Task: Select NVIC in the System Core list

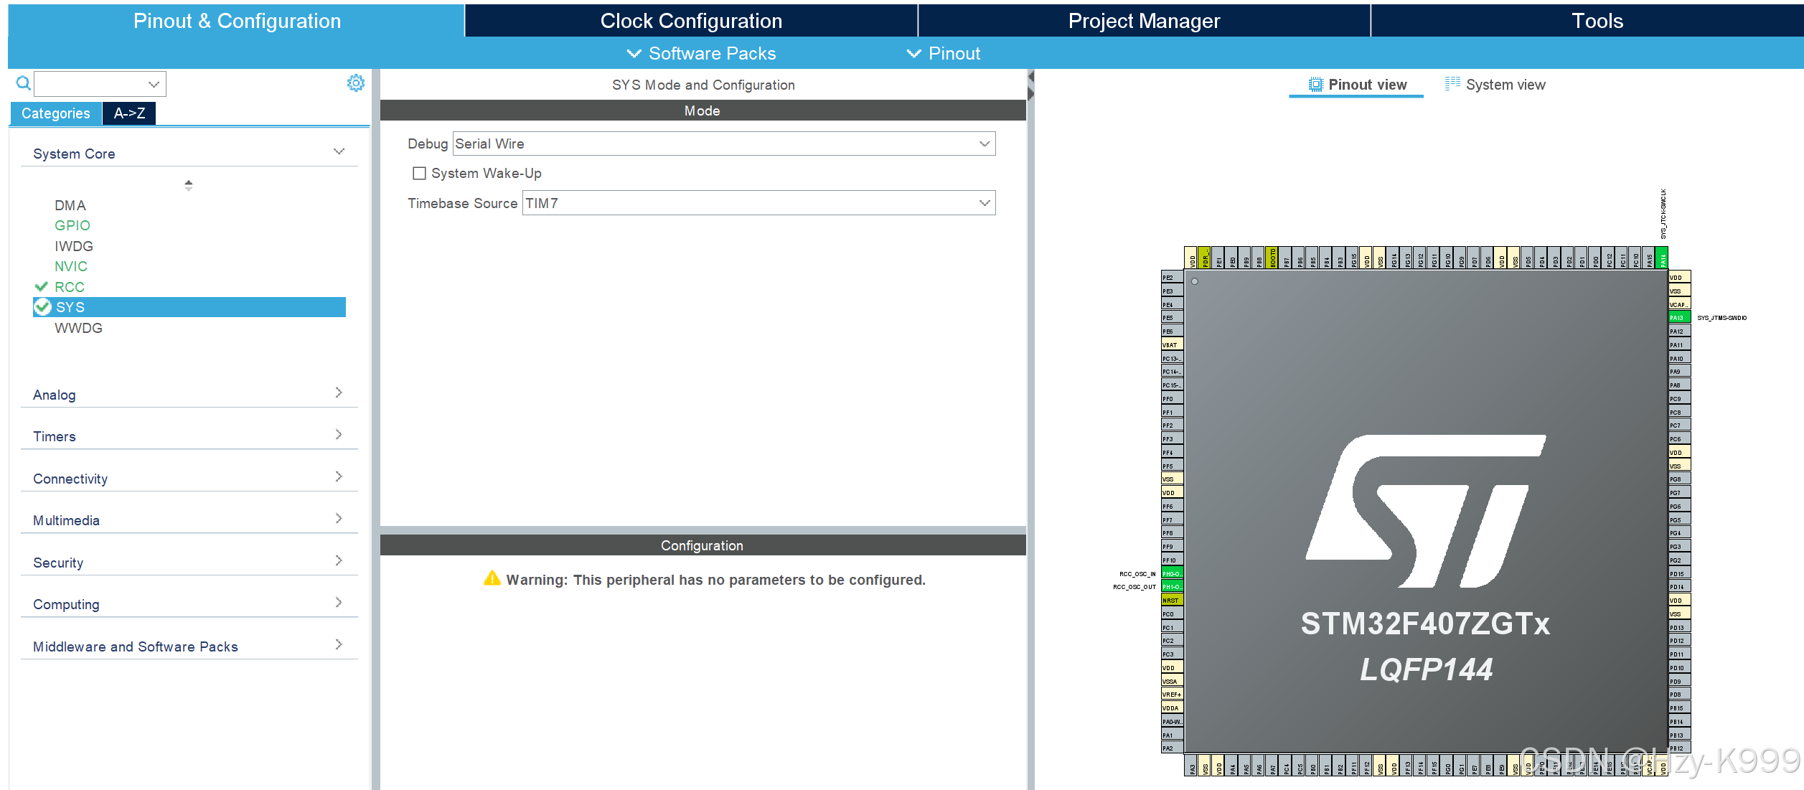Action: [71, 266]
